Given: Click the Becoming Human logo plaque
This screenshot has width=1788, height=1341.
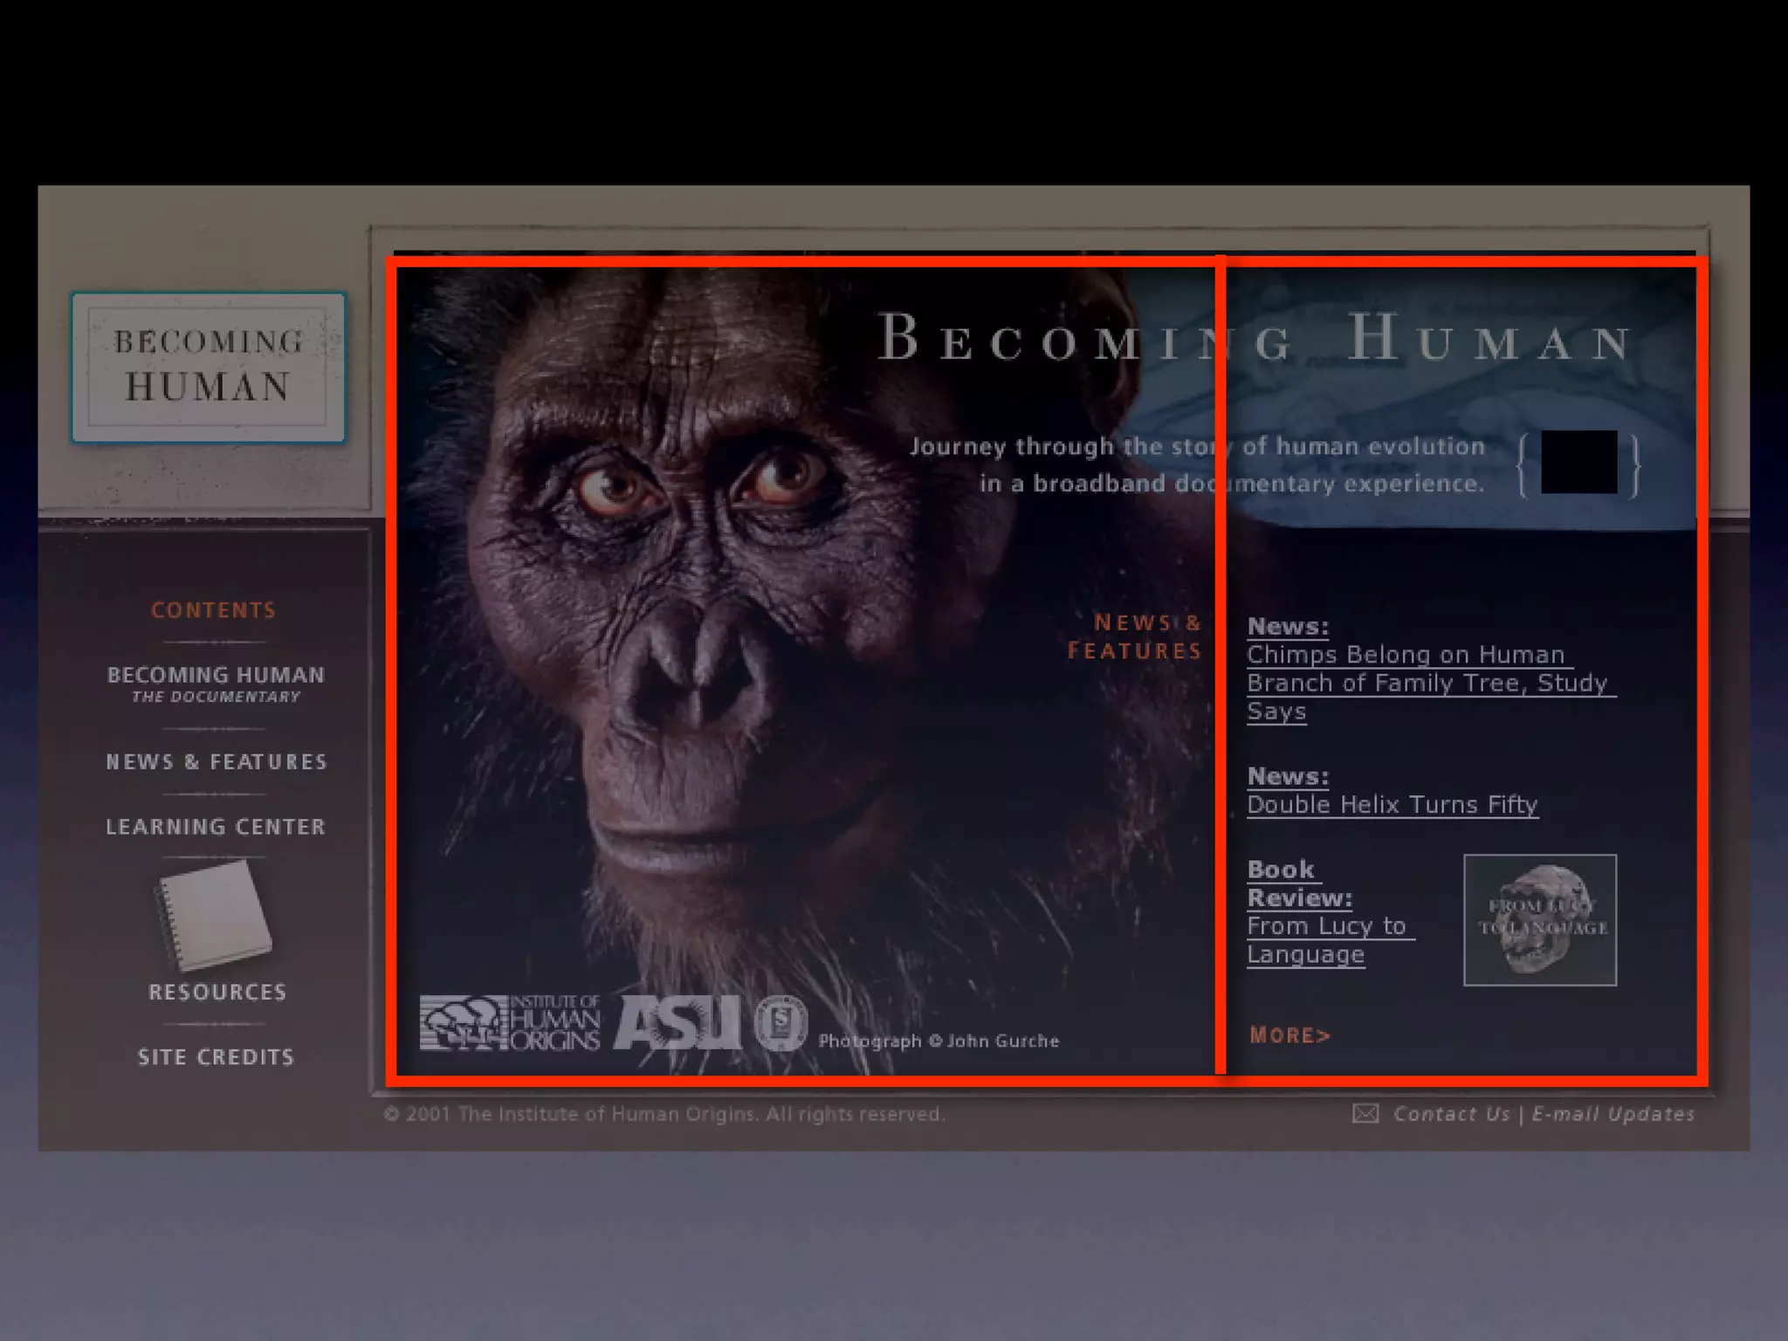Looking at the screenshot, I should [209, 367].
